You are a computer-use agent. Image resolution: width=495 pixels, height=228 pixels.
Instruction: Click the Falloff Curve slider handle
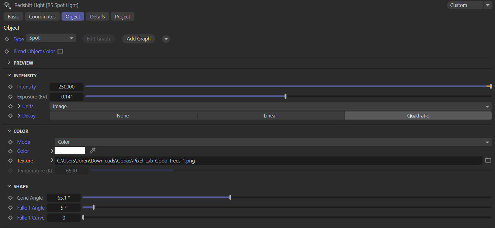click(x=83, y=217)
